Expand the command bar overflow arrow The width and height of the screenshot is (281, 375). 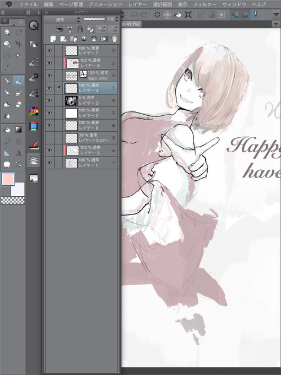coord(276,14)
